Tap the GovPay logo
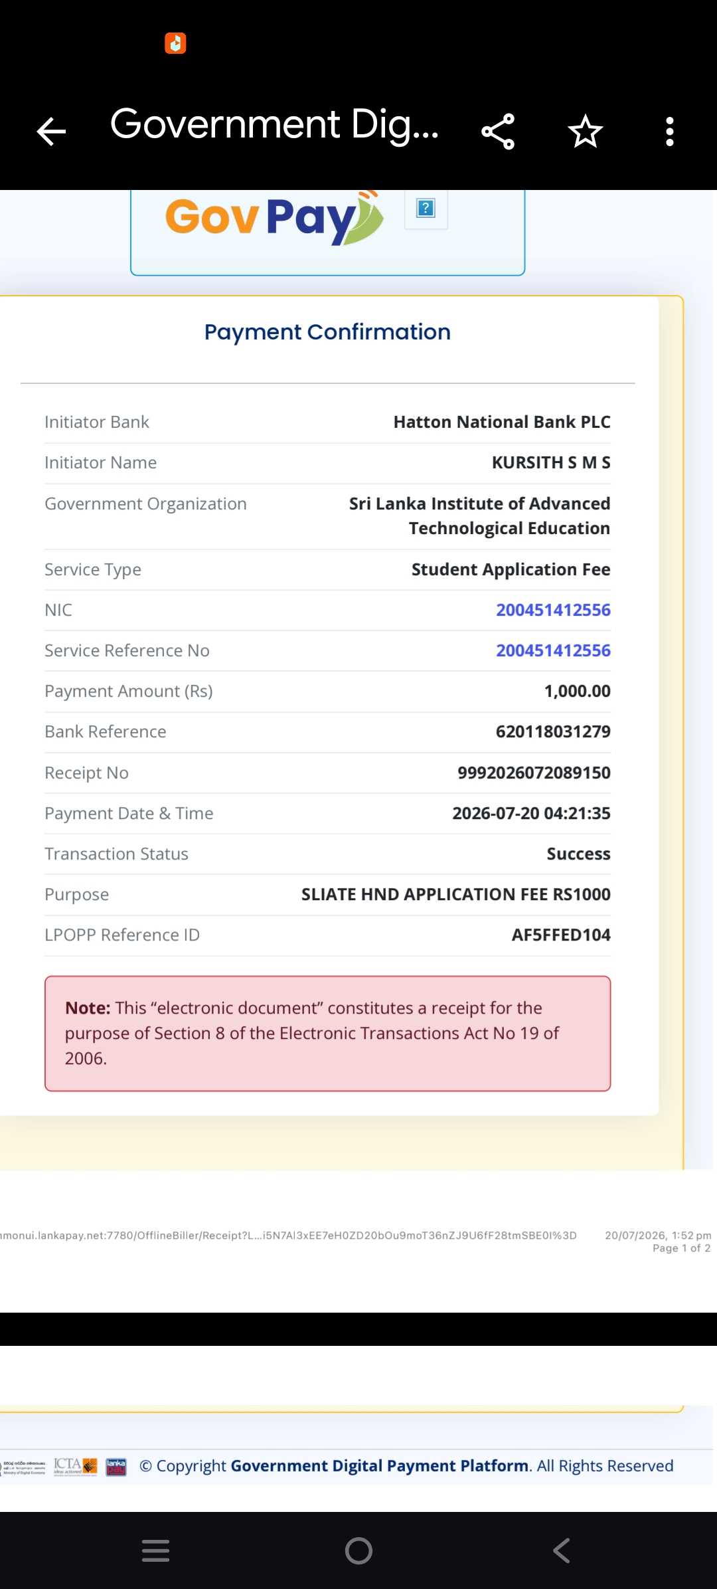717x1589 pixels. [274, 219]
